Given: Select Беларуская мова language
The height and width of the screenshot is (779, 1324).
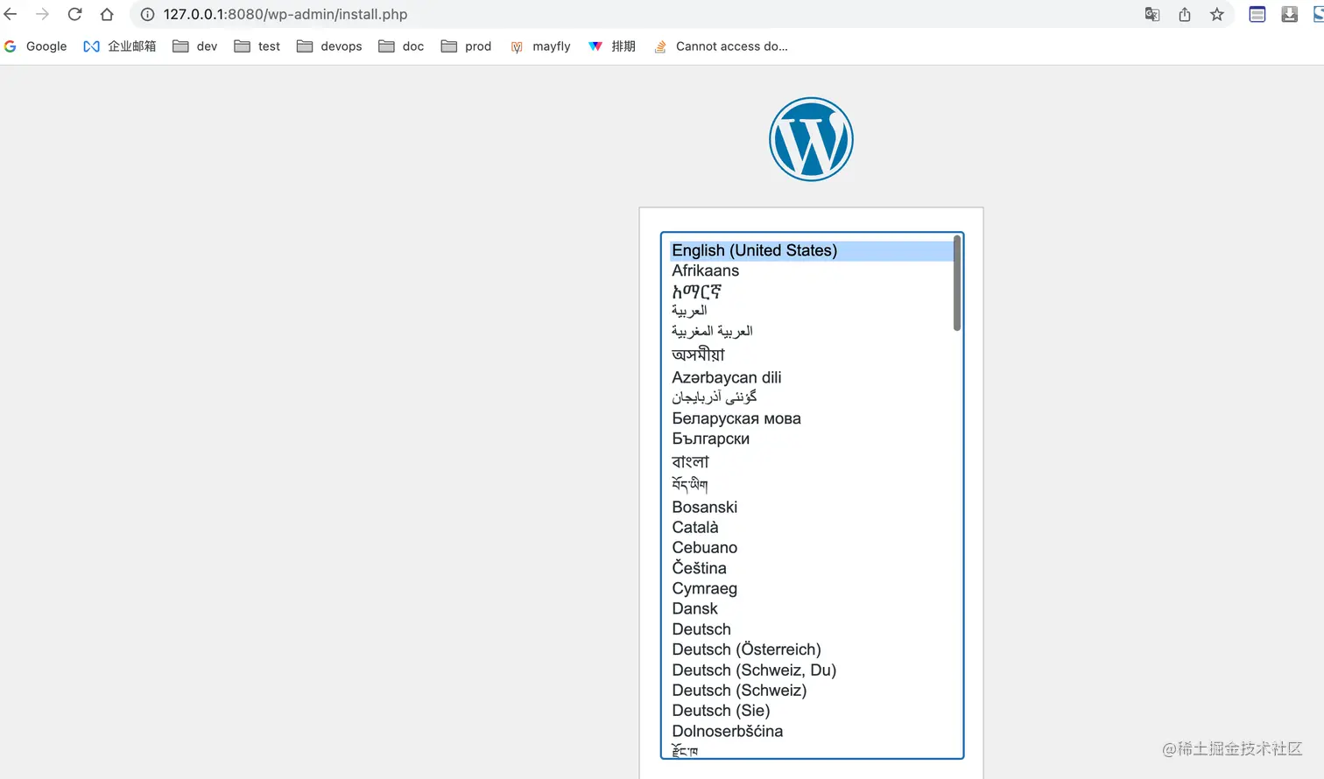Looking at the screenshot, I should click(x=811, y=418).
